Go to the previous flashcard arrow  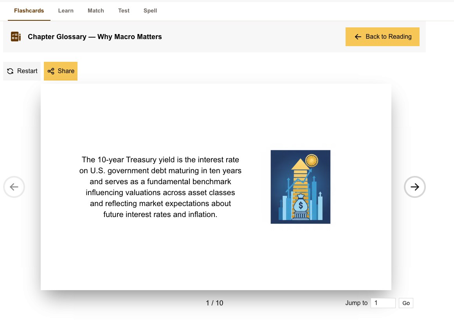pos(14,187)
